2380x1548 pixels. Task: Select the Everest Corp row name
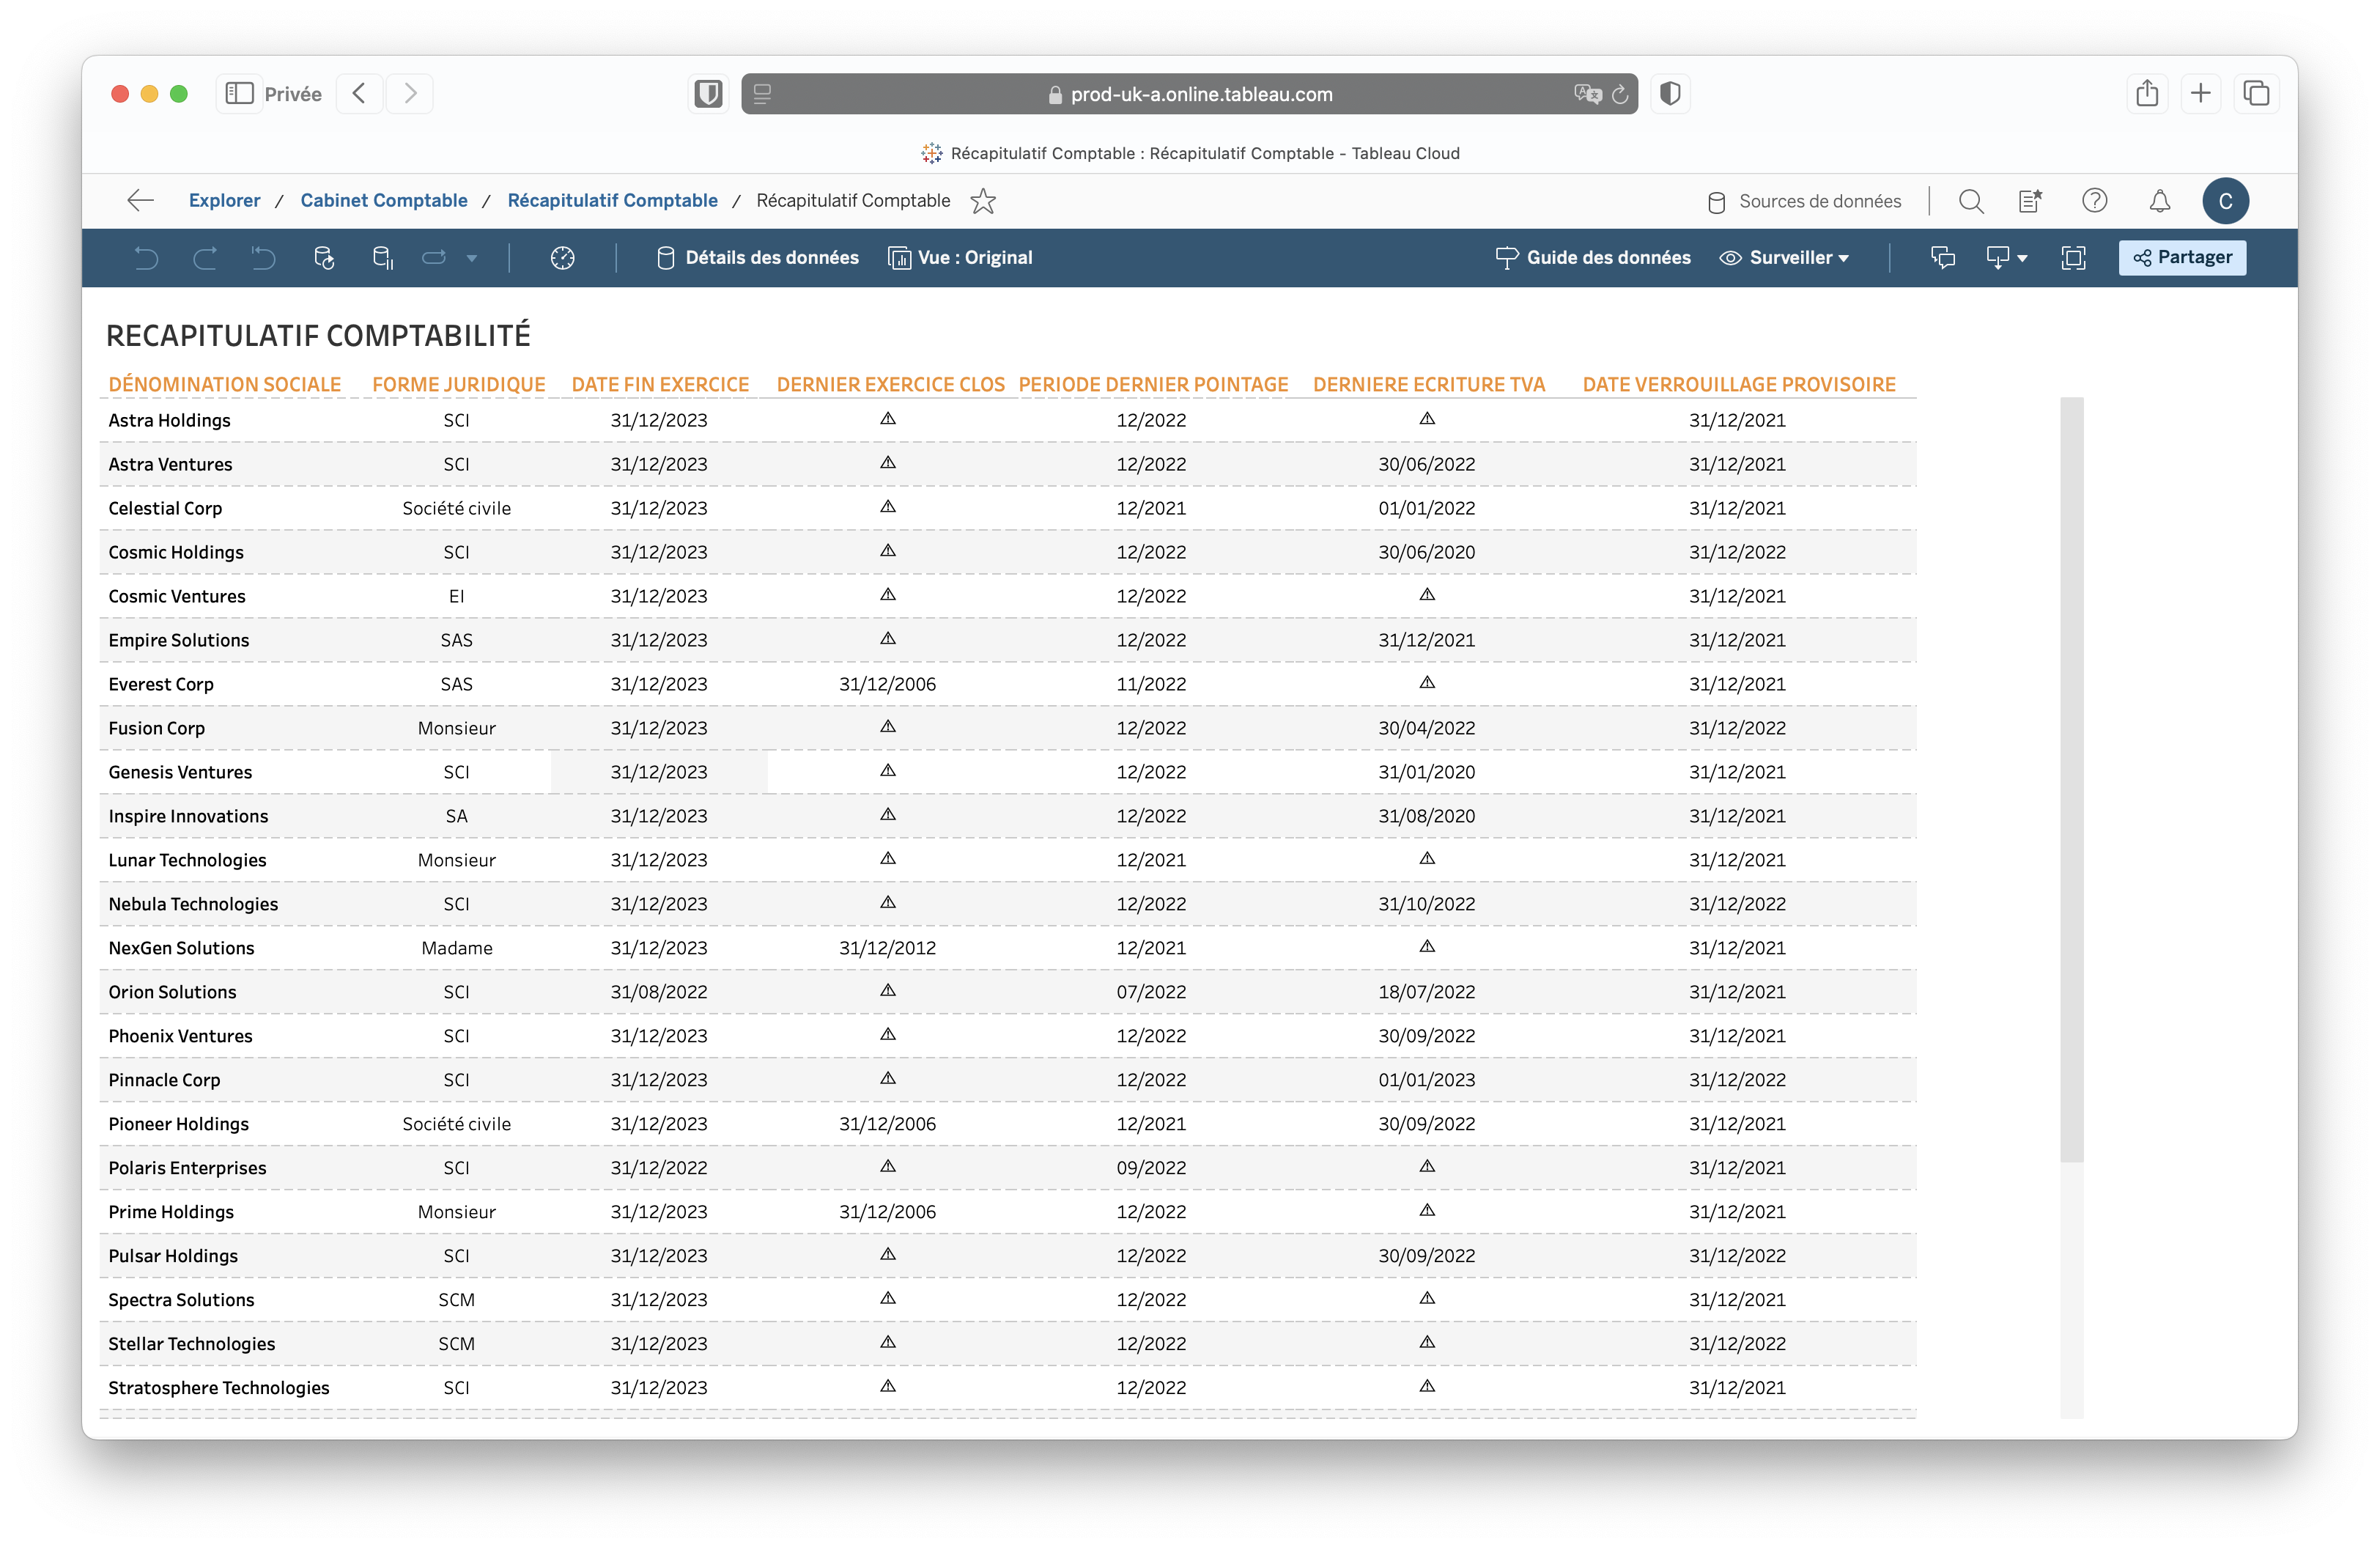click(x=161, y=685)
